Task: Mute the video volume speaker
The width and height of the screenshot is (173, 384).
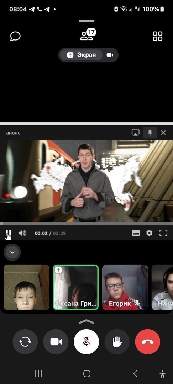Action: click(x=22, y=233)
